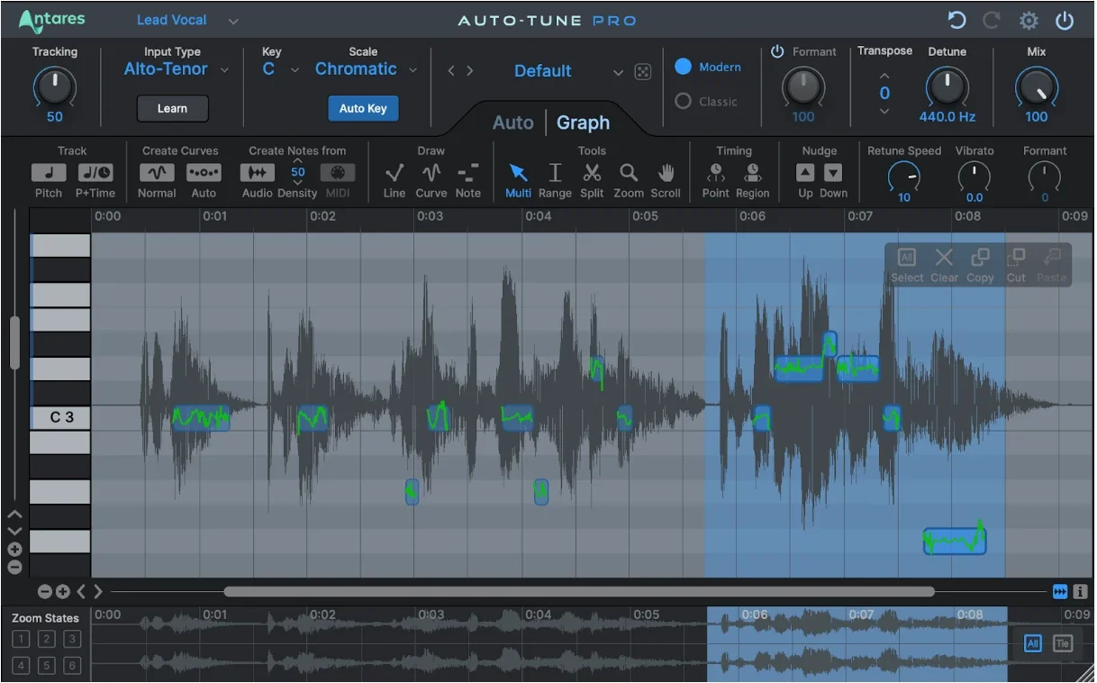Image resolution: width=1097 pixels, height=683 pixels.
Task: Click Create Curves Auto icon
Action: (x=204, y=172)
